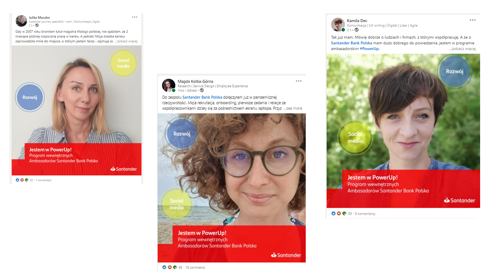Open '1 komentarz' on Julita's post
Screen dimensions: 496x279
[x=44, y=180]
